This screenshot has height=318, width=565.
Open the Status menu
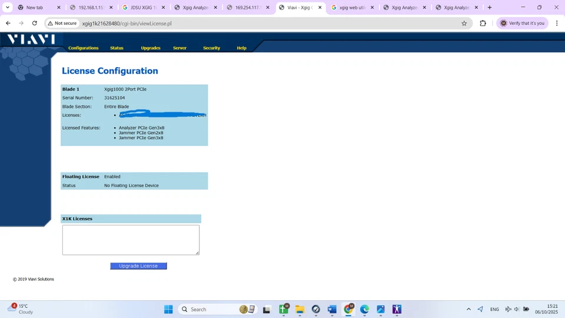(x=117, y=48)
